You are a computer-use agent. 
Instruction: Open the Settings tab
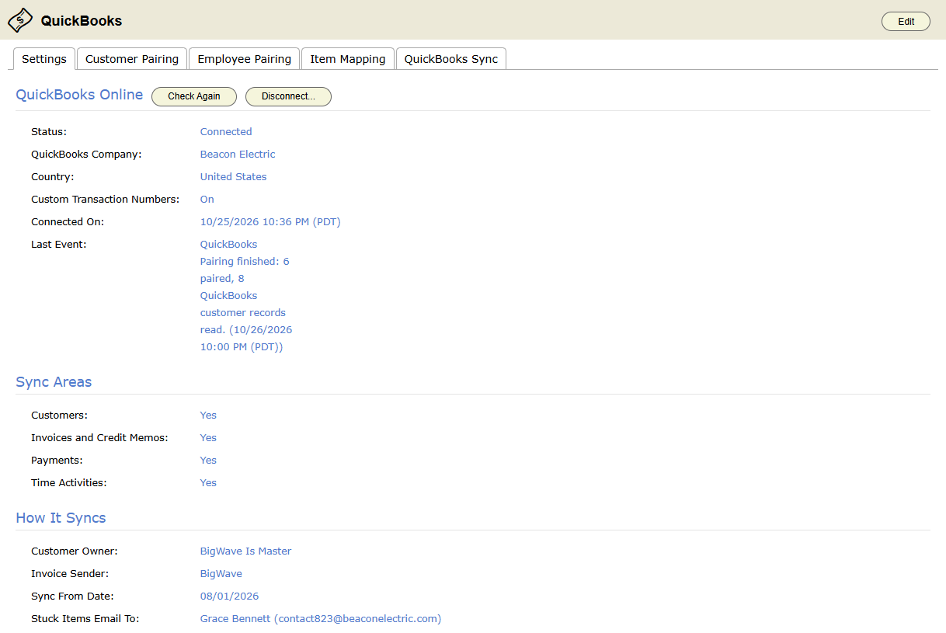point(44,59)
